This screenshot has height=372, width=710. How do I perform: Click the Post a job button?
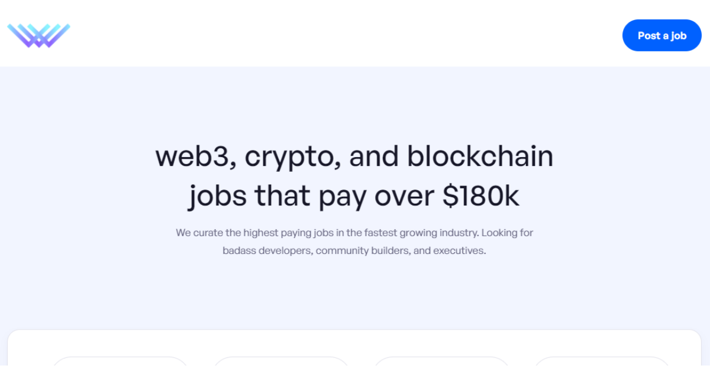[661, 35]
